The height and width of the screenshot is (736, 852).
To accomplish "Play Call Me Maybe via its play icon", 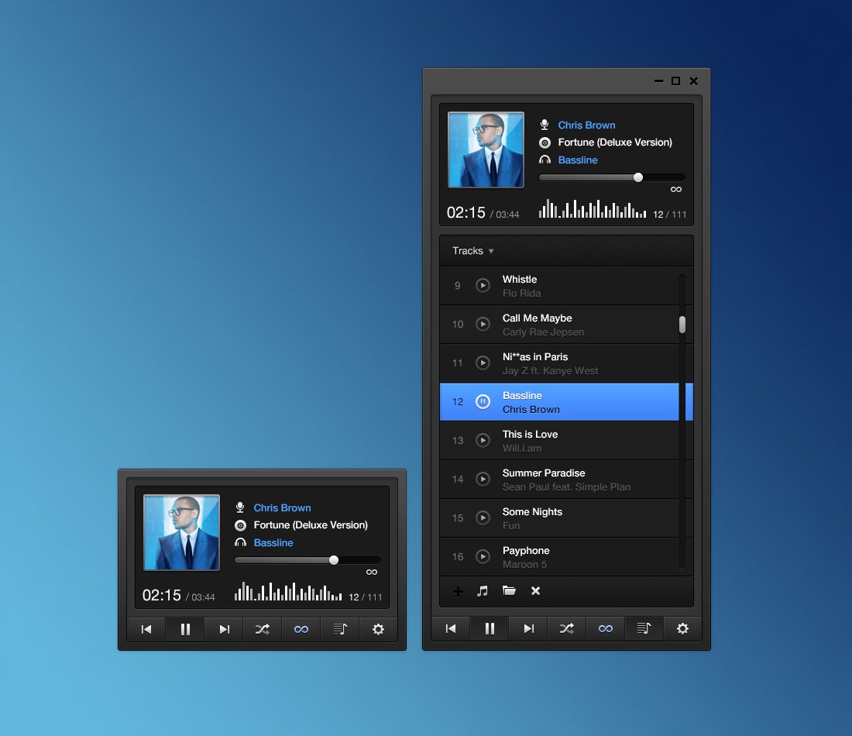I will [483, 325].
